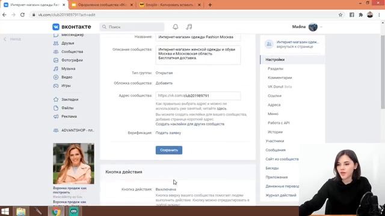Switch to the Оформление сообщества tab

[x=102, y=5]
